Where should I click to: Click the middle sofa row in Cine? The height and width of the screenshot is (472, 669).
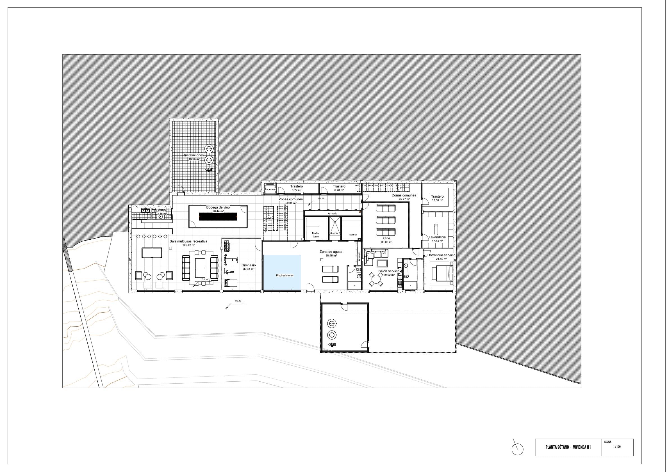[x=386, y=220]
